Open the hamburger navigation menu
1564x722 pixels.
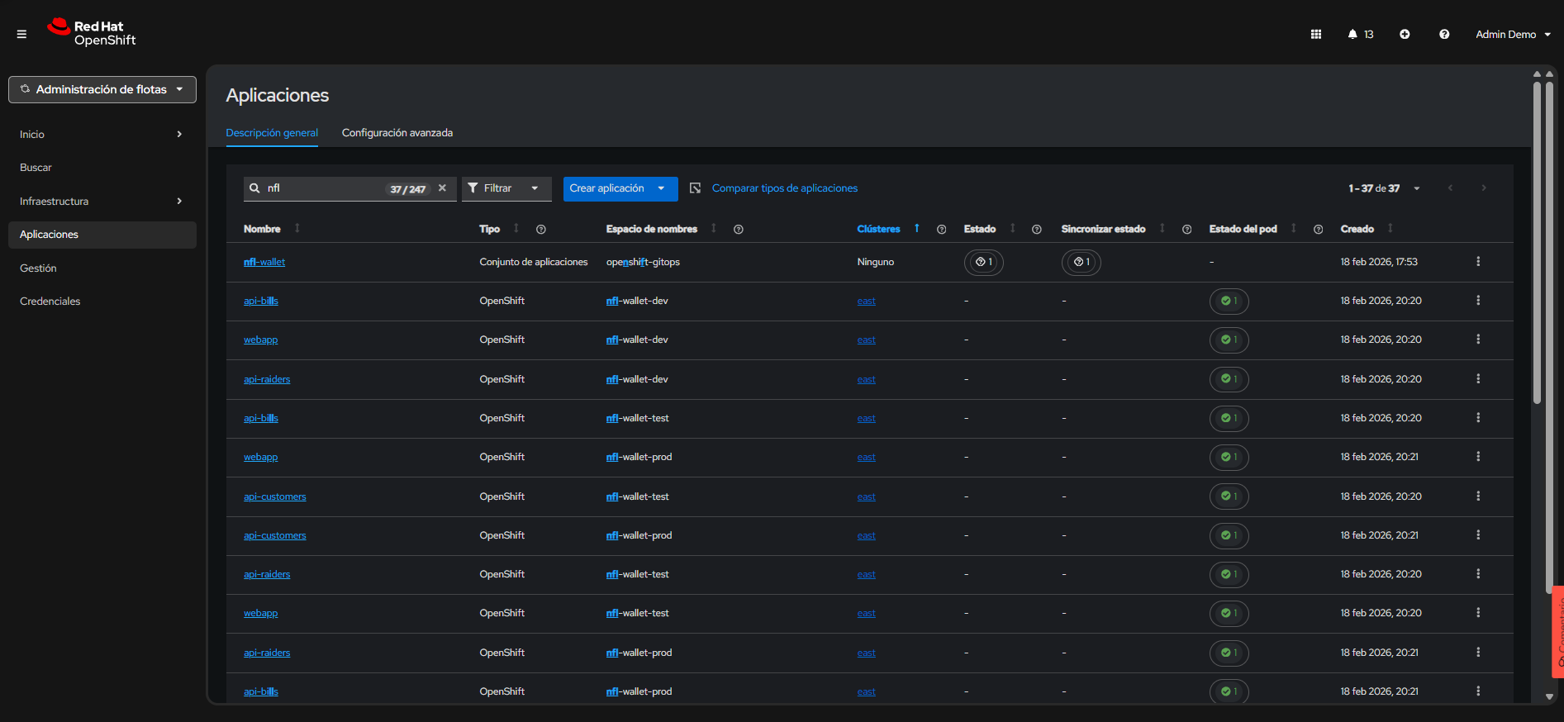click(x=21, y=34)
